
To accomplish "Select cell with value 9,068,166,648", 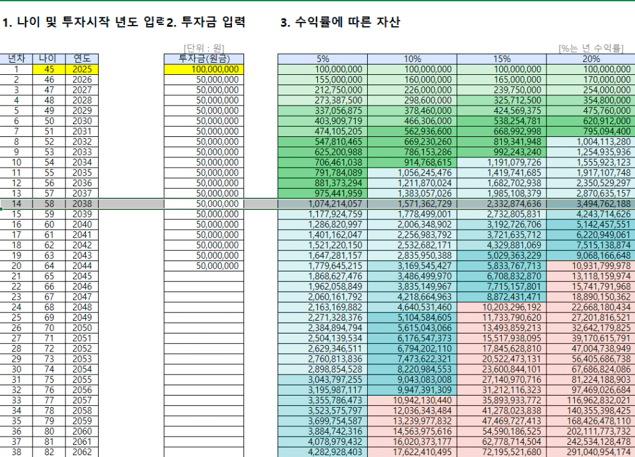I will (591, 255).
